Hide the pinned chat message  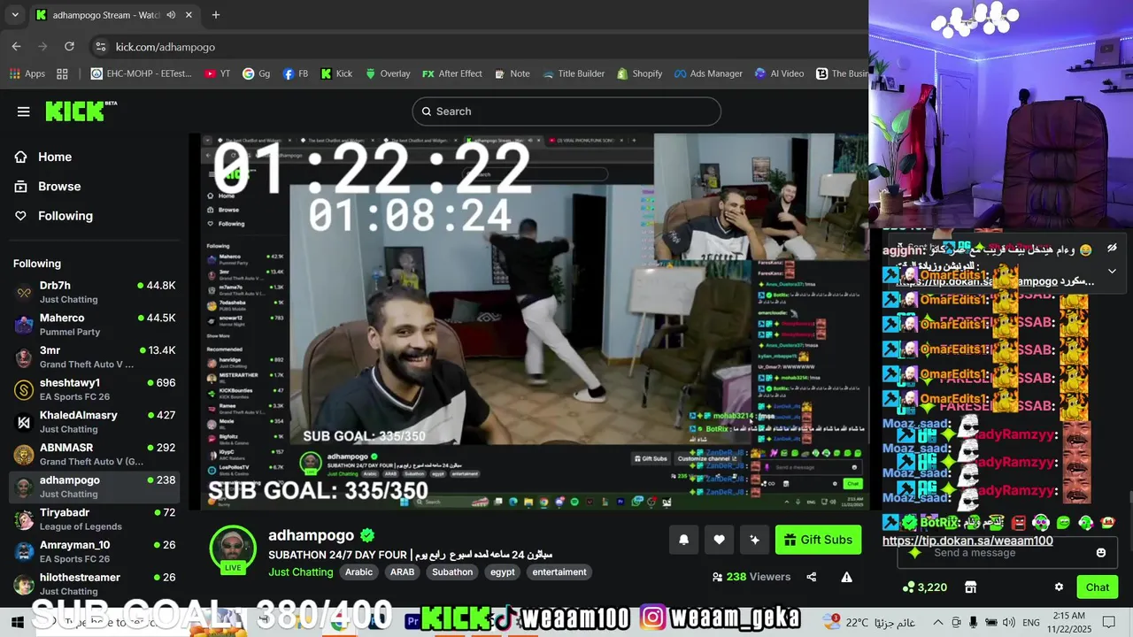pos(1112,249)
